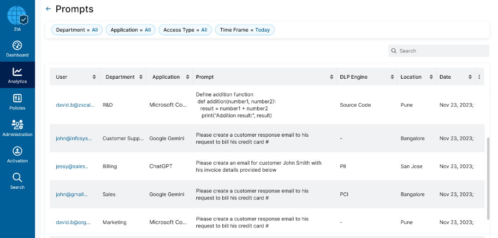Change the Time Frame filter
The height and width of the screenshot is (238, 498).
click(x=244, y=30)
